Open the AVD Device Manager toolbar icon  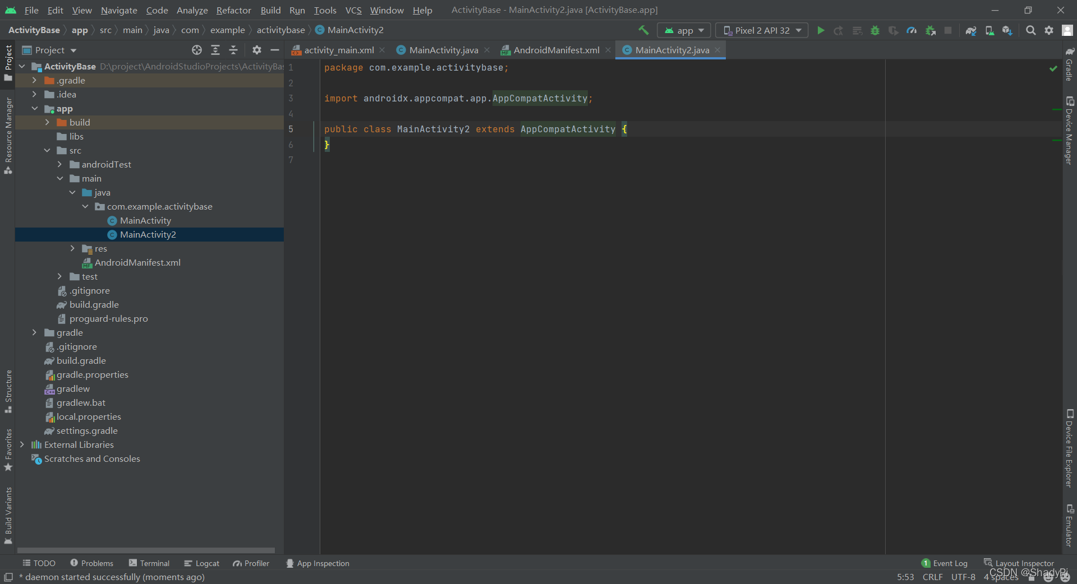[x=989, y=30]
